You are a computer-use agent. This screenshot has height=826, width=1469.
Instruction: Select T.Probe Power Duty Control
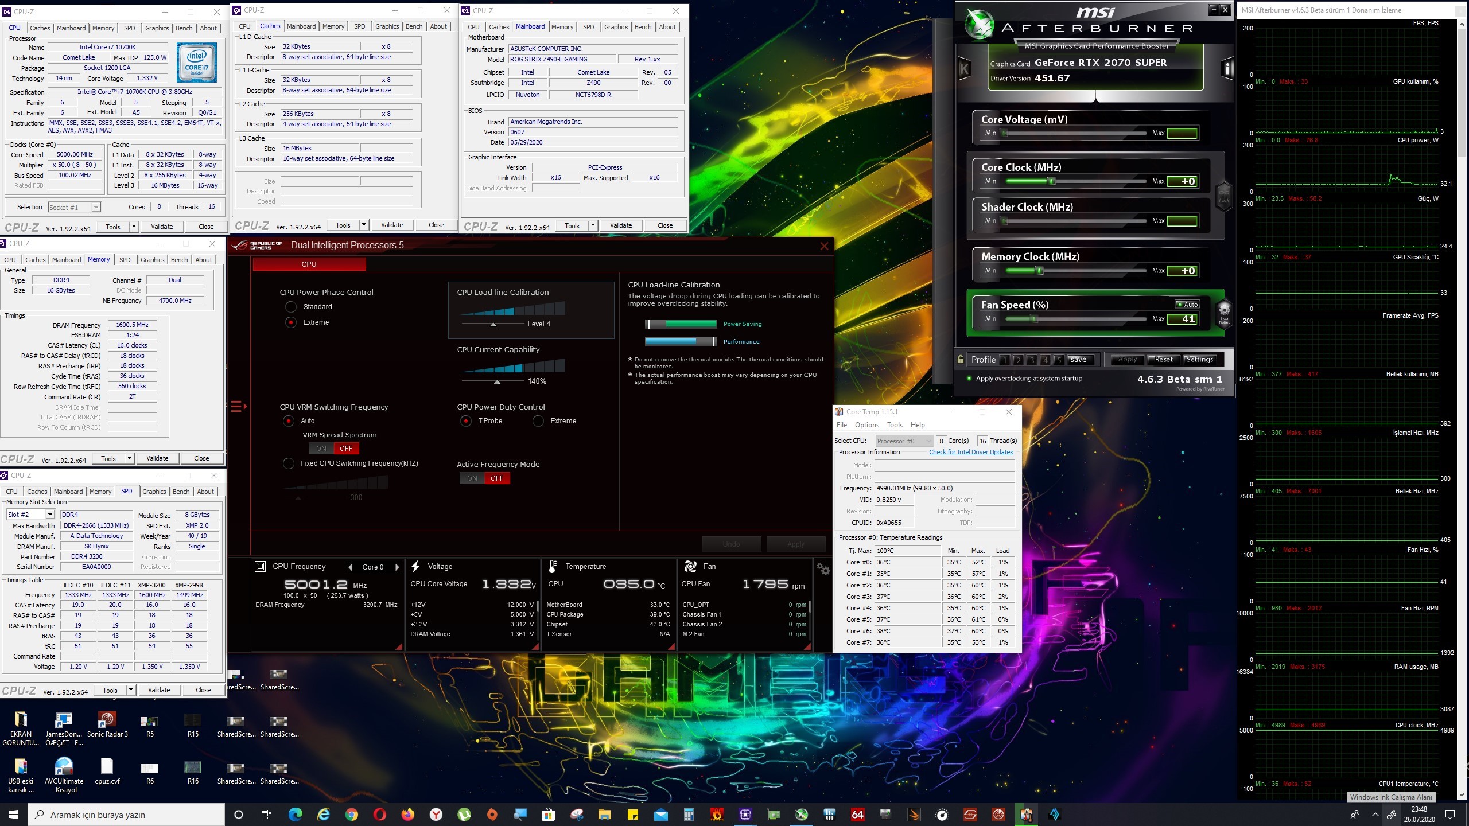point(466,421)
